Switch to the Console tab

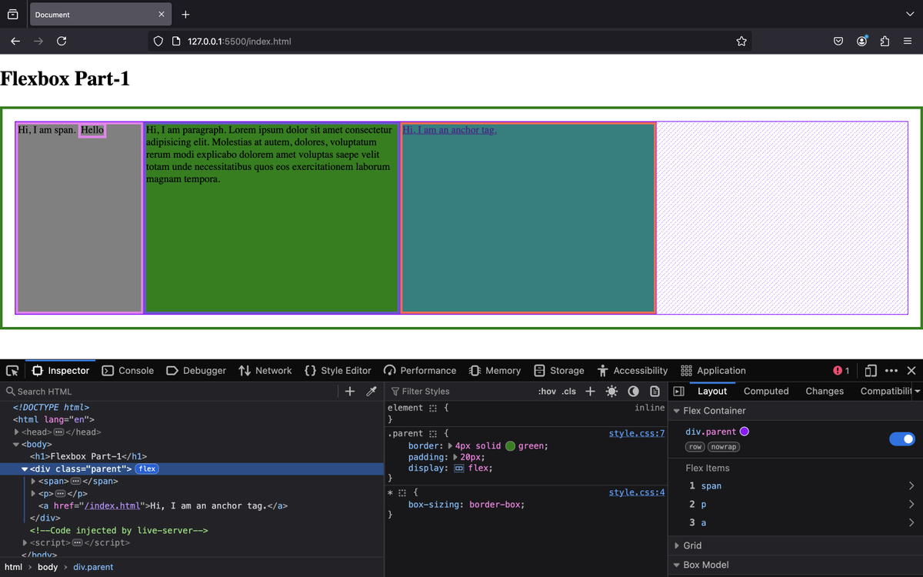click(128, 371)
